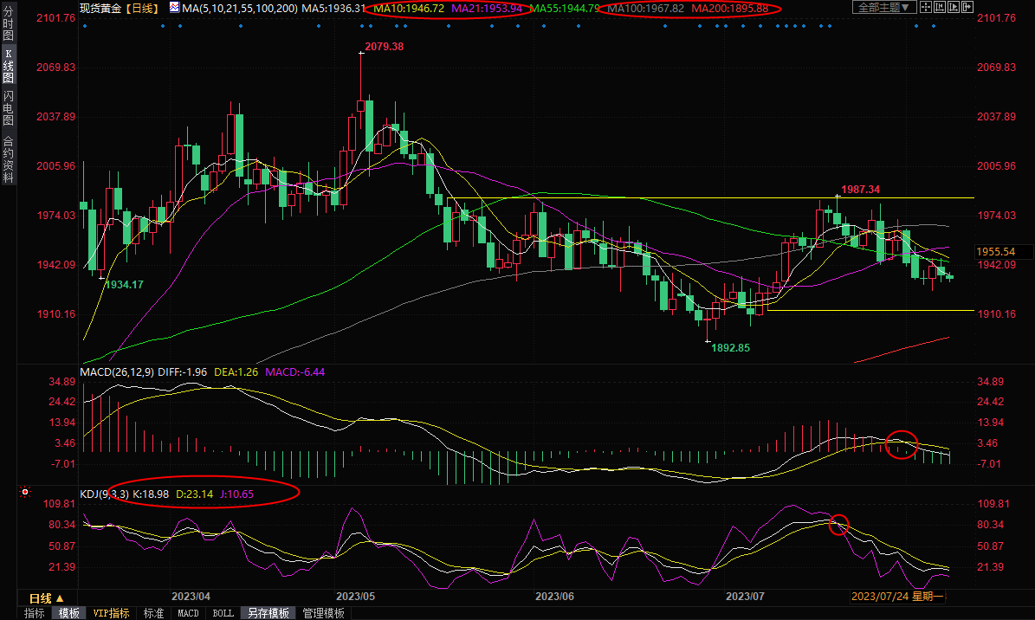Click the blue event dot above the 2079.38 high
Viewport: 1035px width, 620px height.
click(x=362, y=26)
